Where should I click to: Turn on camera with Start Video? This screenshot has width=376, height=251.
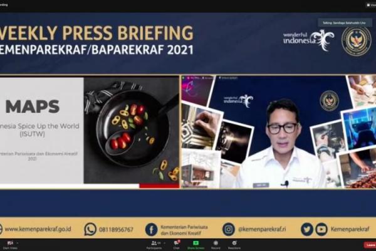(x=9, y=244)
